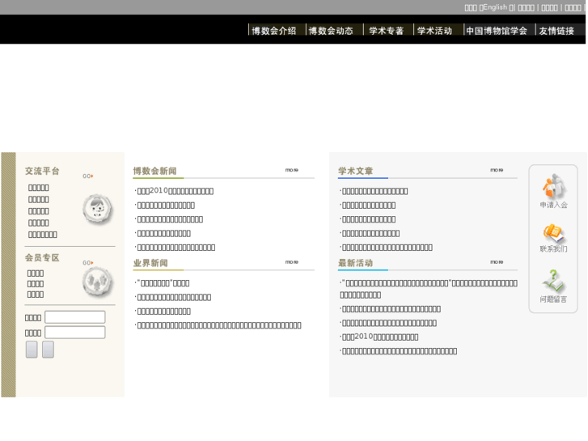Click the 申请入会 people icon
This screenshot has width=588, height=441.
coord(553,186)
